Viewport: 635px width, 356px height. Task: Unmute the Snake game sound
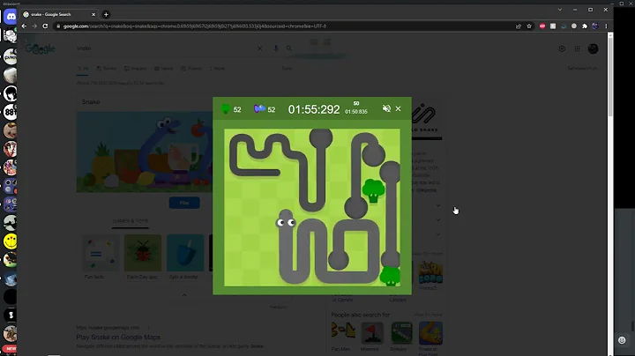[386, 108]
